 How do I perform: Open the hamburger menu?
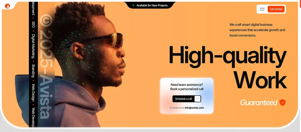(262, 9)
